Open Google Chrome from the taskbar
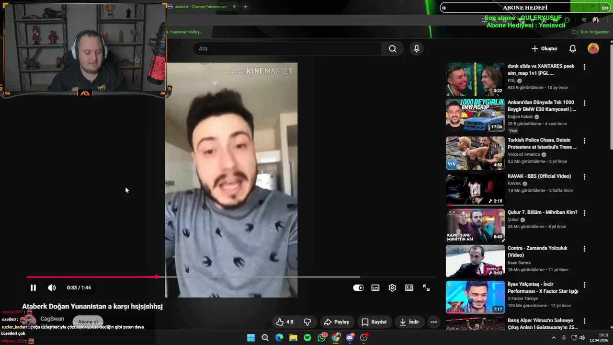The height and width of the screenshot is (345, 613). tap(336, 338)
